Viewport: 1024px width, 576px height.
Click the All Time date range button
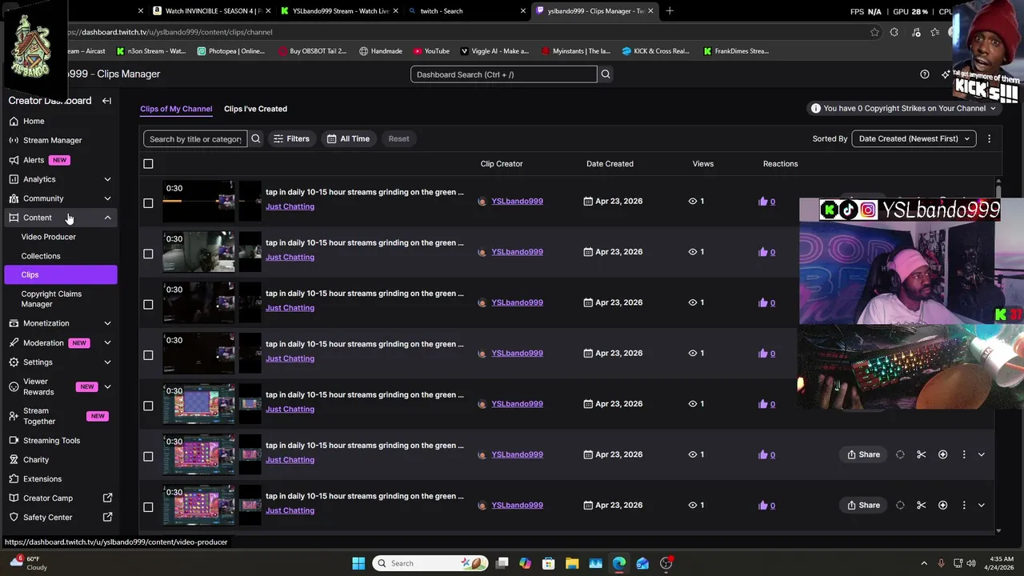pyautogui.click(x=348, y=138)
